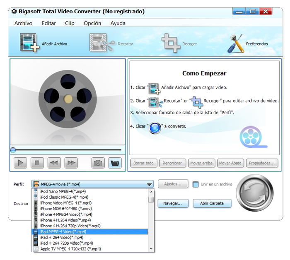
Task: Select iPod Nano MPEG-4(*.mp4) profile
Action: pos(90,191)
